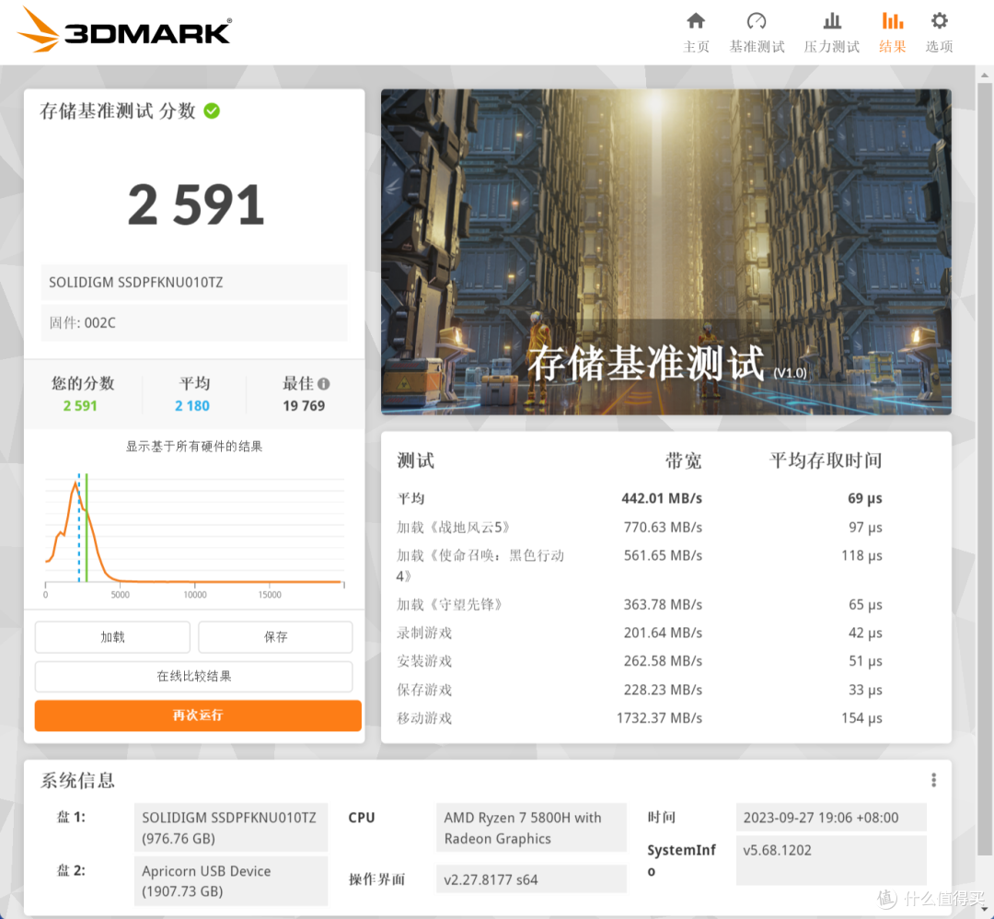Click the 固件: 002C firmware field
Image resolution: width=994 pixels, height=919 pixels.
(194, 323)
